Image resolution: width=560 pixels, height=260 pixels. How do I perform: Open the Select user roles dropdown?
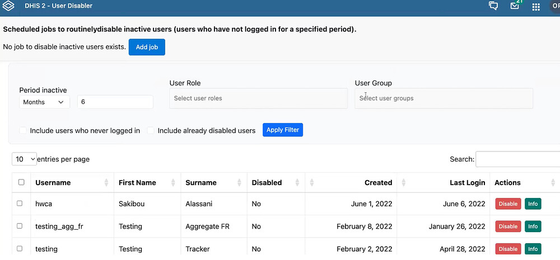coord(258,98)
